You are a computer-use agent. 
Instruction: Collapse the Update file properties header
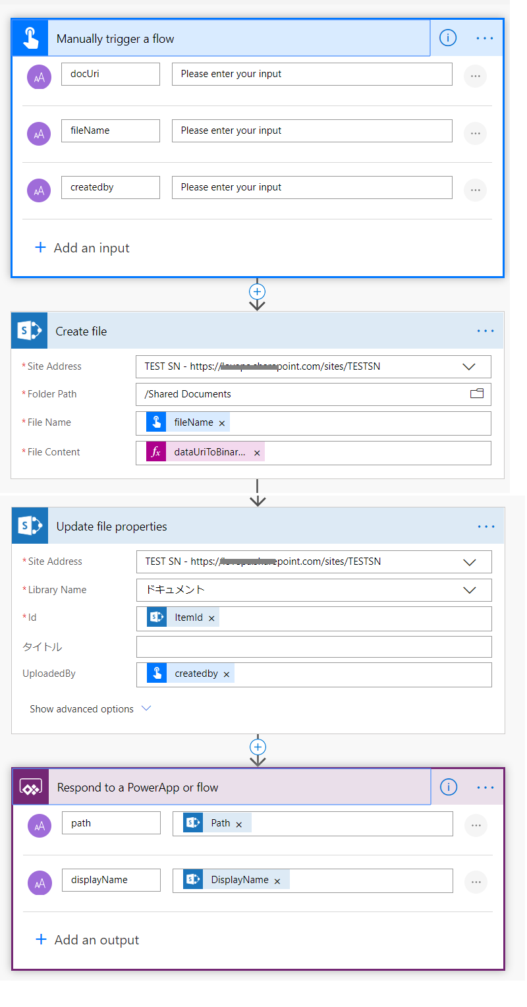pyautogui.click(x=258, y=526)
